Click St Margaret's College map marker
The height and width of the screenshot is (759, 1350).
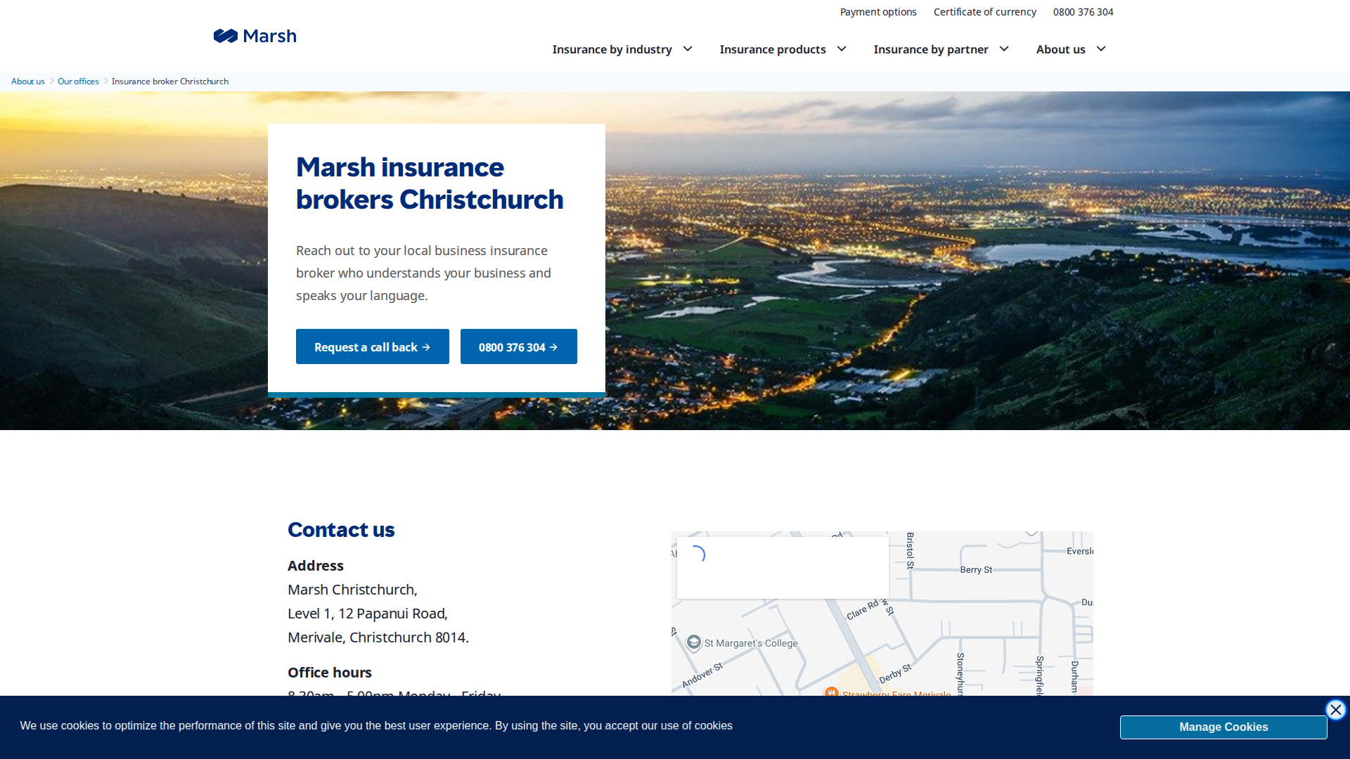694,643
